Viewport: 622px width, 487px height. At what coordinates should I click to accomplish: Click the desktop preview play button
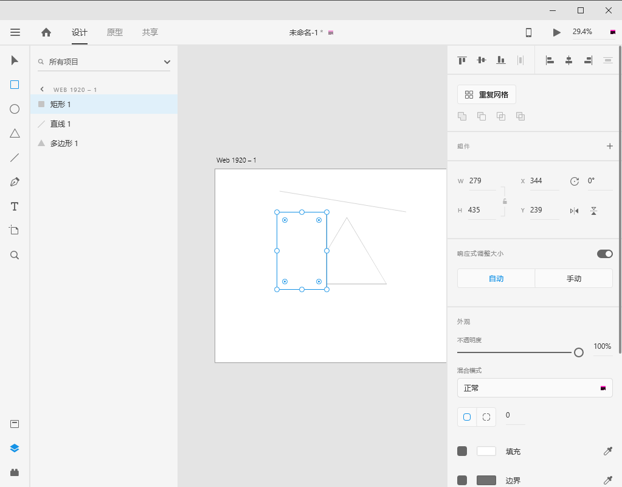tap(556, 32)
